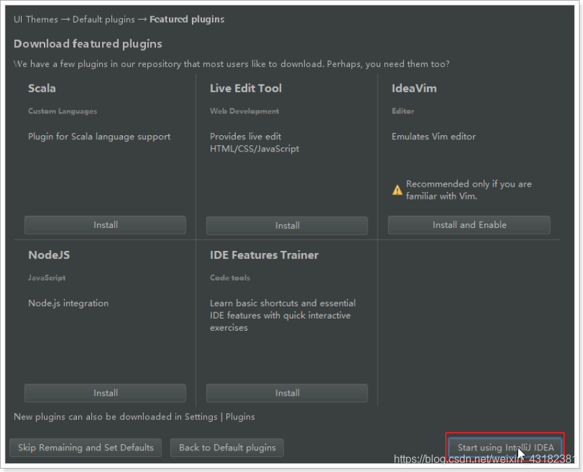This screenshot has height=472, width=583.
Task: Click the 'Download featured plugins' heading
Action: 88,44
